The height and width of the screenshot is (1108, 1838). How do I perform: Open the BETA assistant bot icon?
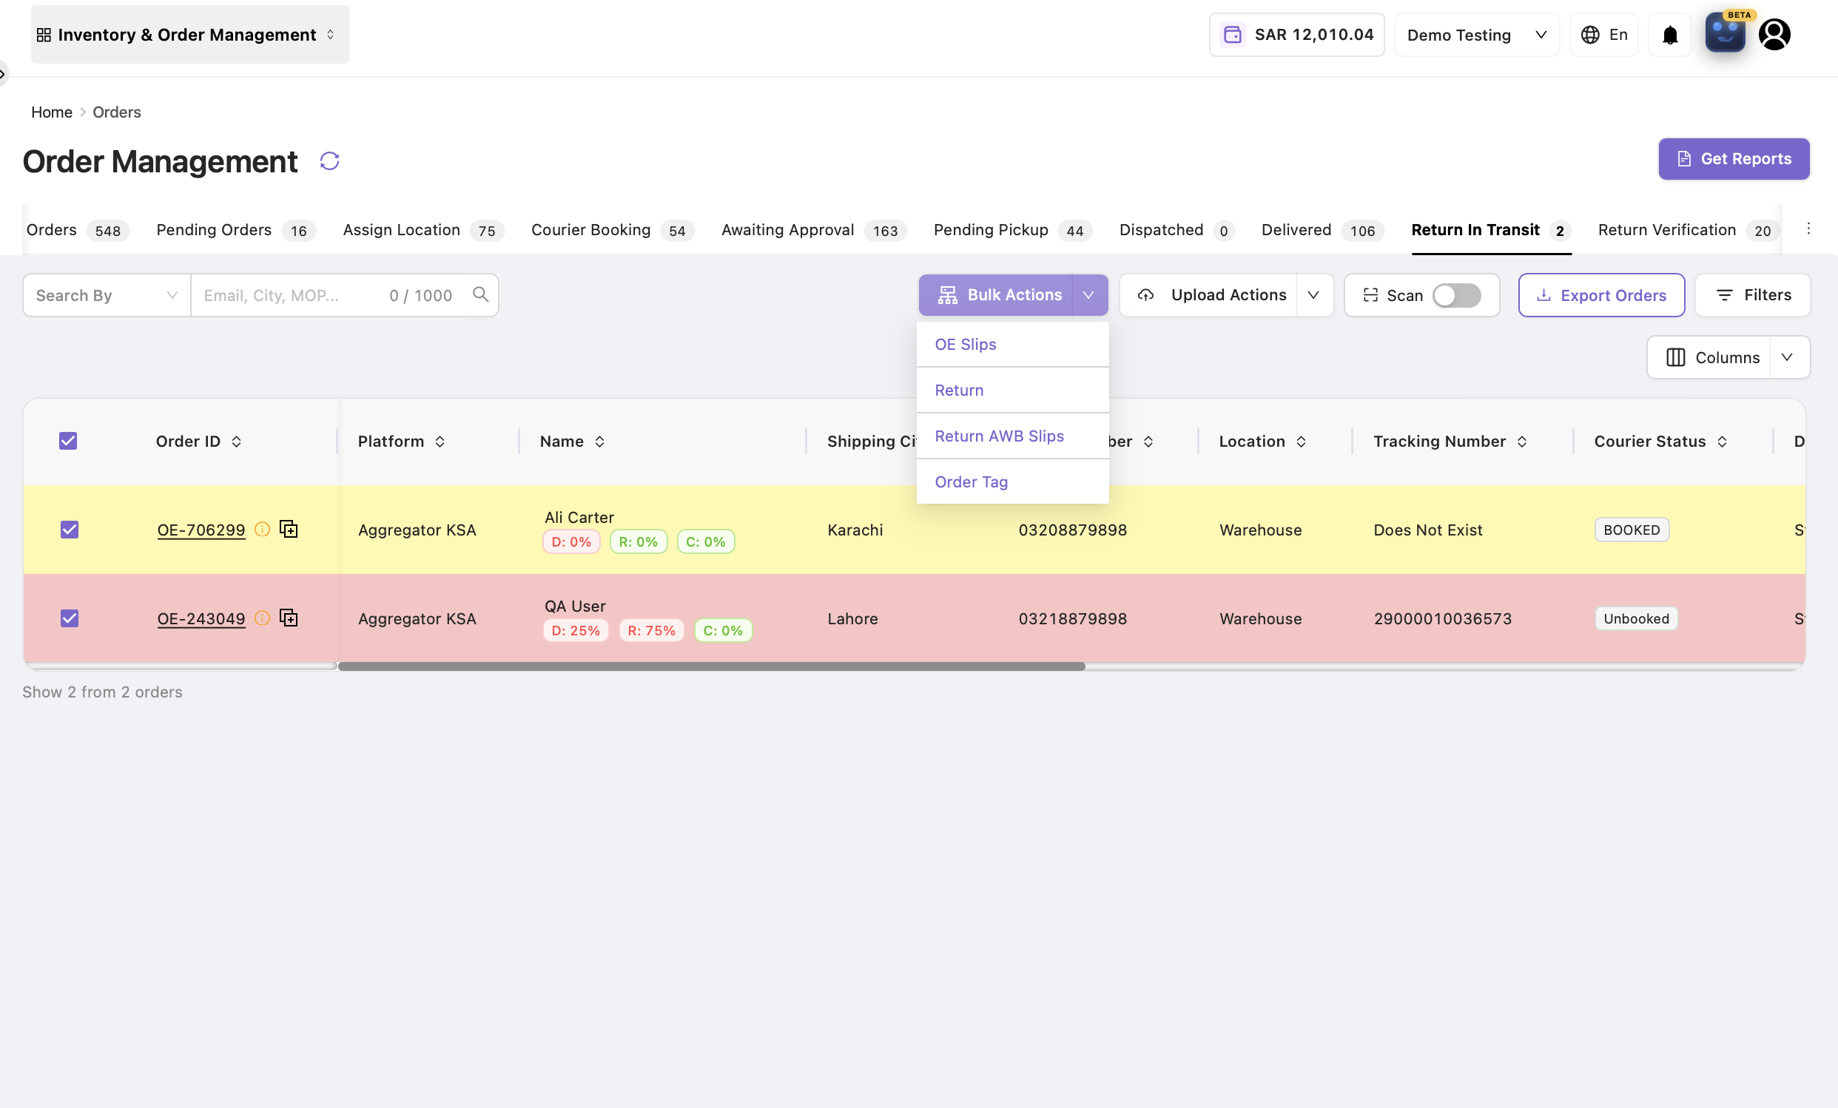(x=1726, y=33)
